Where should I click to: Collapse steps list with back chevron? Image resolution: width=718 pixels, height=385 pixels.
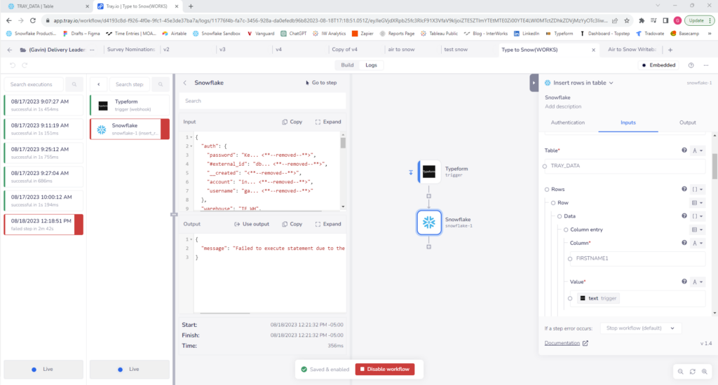(x=98, y=85)
